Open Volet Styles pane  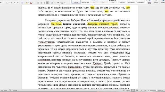(150, 2)
